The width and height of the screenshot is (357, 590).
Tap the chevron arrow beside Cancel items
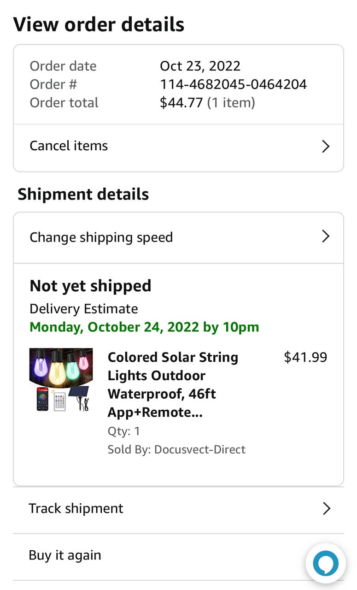(326, 147)
